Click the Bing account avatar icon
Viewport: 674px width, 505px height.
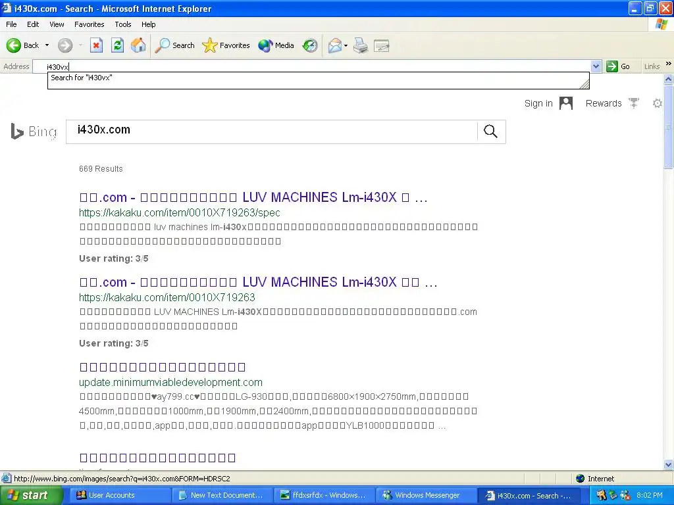pyautogui.click(x=566, y=103)
